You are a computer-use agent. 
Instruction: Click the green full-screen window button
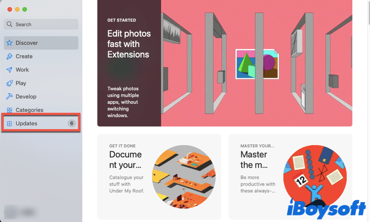point(25,9)
